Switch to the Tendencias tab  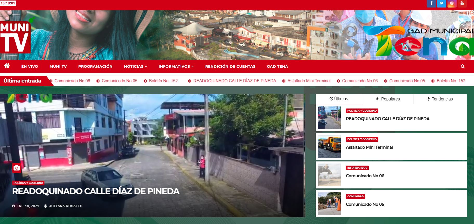[440, 99]
